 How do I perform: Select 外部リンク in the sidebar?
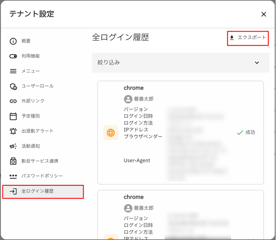(43, 101)
